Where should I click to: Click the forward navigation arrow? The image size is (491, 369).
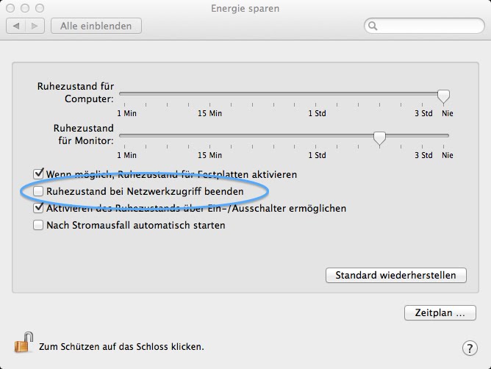(x=35, y=26)
